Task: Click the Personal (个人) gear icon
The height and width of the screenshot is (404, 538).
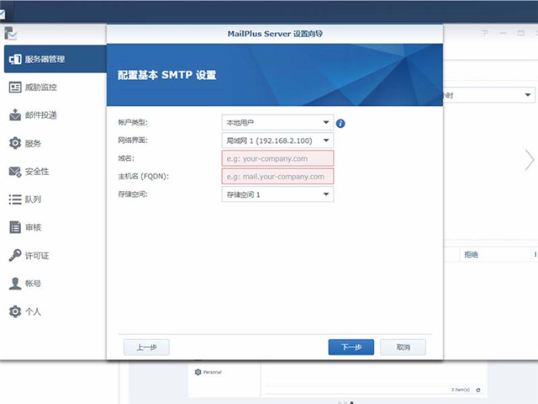Action: click(x=15, y=311)
